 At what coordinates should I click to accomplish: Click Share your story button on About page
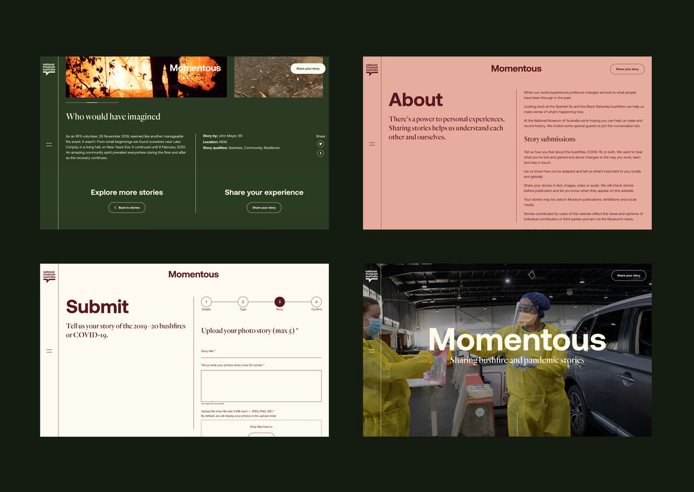point(627,69)
